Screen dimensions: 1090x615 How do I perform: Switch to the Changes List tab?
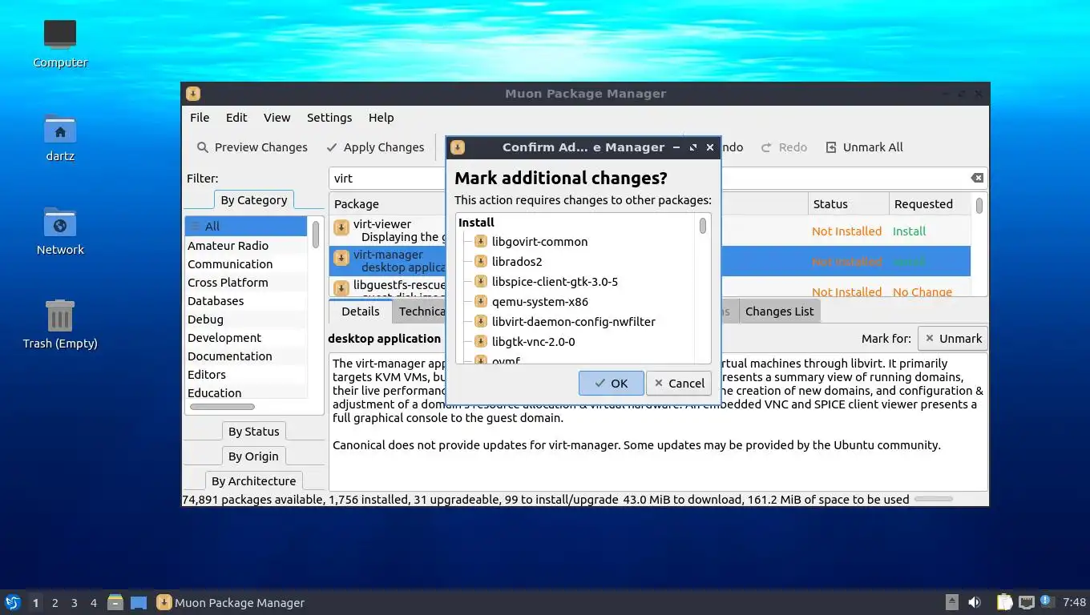pos(779,312)
